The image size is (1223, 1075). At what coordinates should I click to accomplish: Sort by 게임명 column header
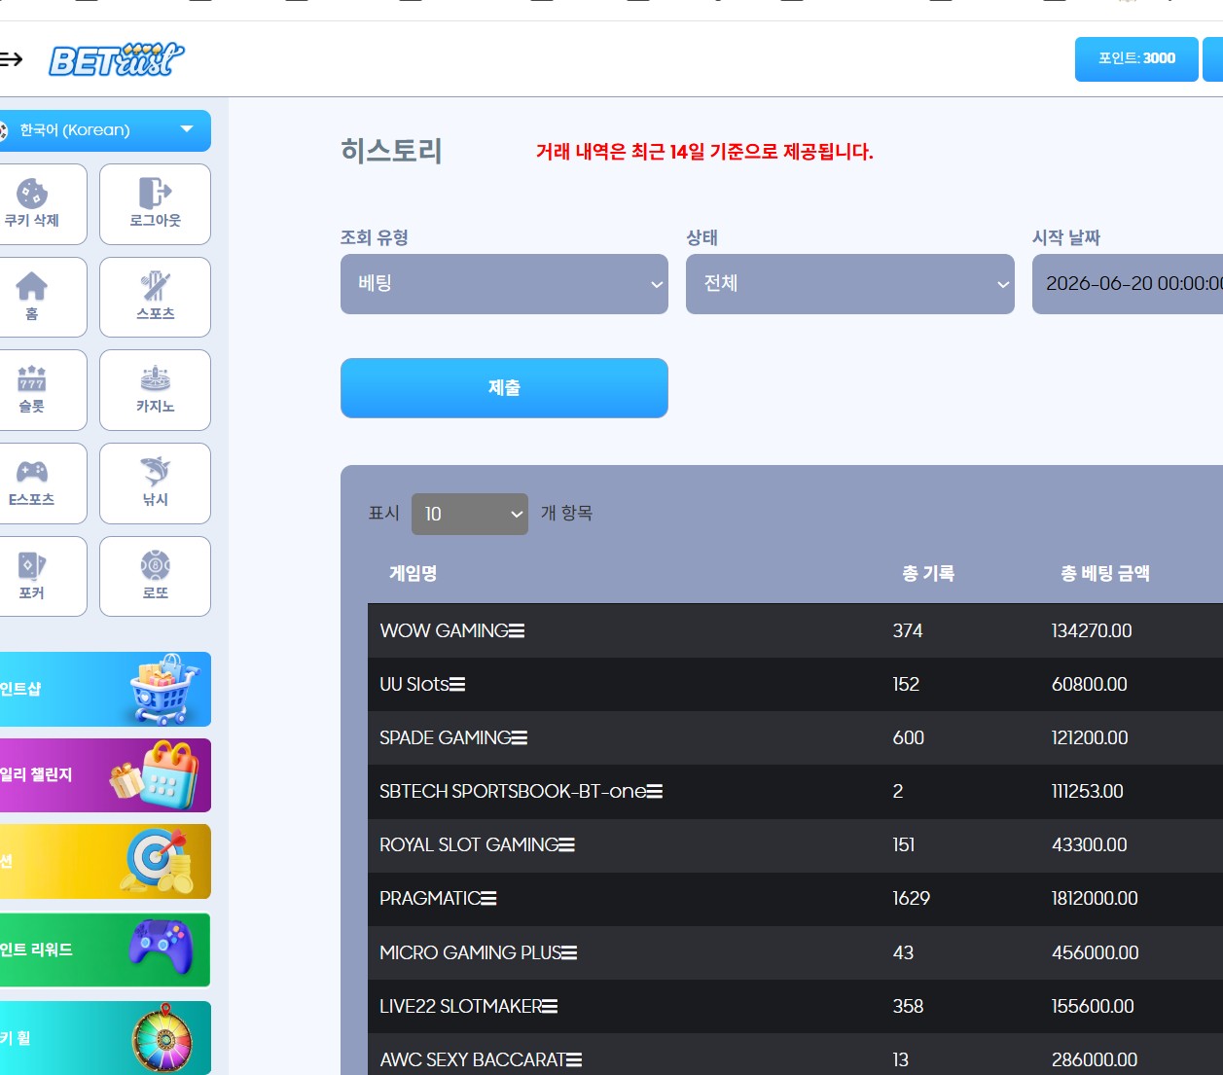[x=414, y=574]
